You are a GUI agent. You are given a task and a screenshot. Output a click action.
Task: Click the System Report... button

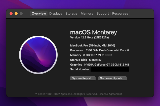pyautogui.click(x=83, y=78)
